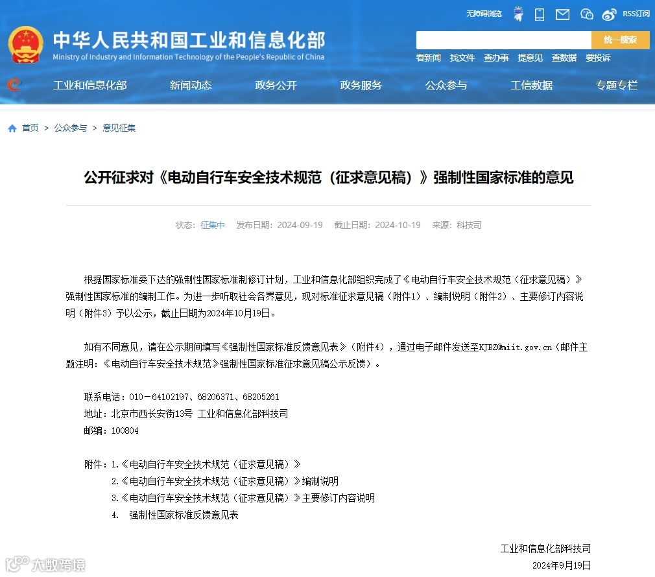Click deadline date 2024-10-19
655x577 pixels.
[x=398, y=225]
